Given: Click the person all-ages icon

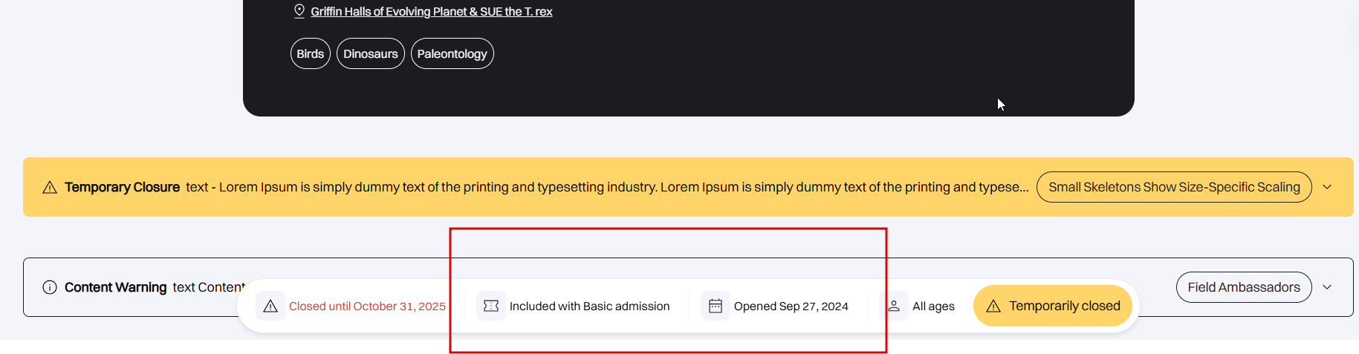Looking at the screenshot, I should tap(894, 306).
